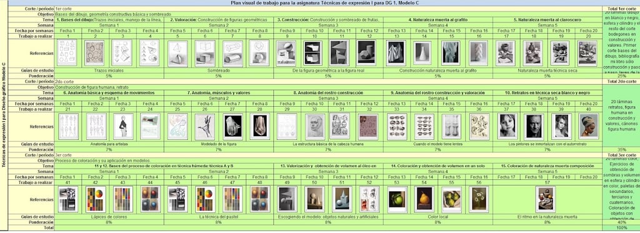This screenshot has height=233, width=640.
Task: Click study guide 'La técnica del pastel'
Action: (218, 217)
